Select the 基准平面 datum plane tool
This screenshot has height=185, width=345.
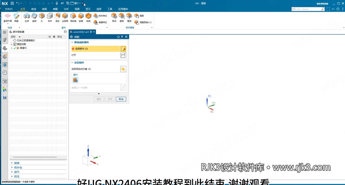(8, 17)
